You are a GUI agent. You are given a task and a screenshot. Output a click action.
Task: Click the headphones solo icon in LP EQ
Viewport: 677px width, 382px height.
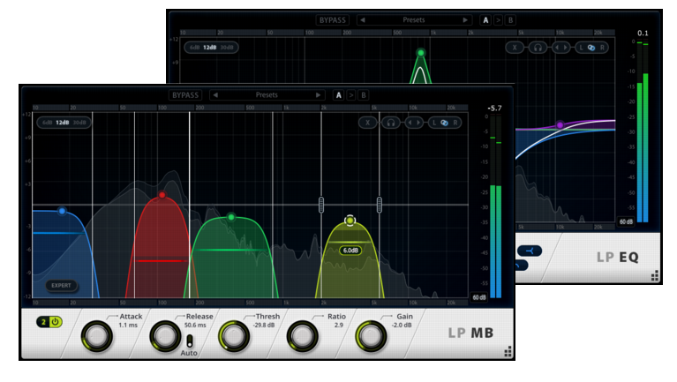[x=537, y=48]
